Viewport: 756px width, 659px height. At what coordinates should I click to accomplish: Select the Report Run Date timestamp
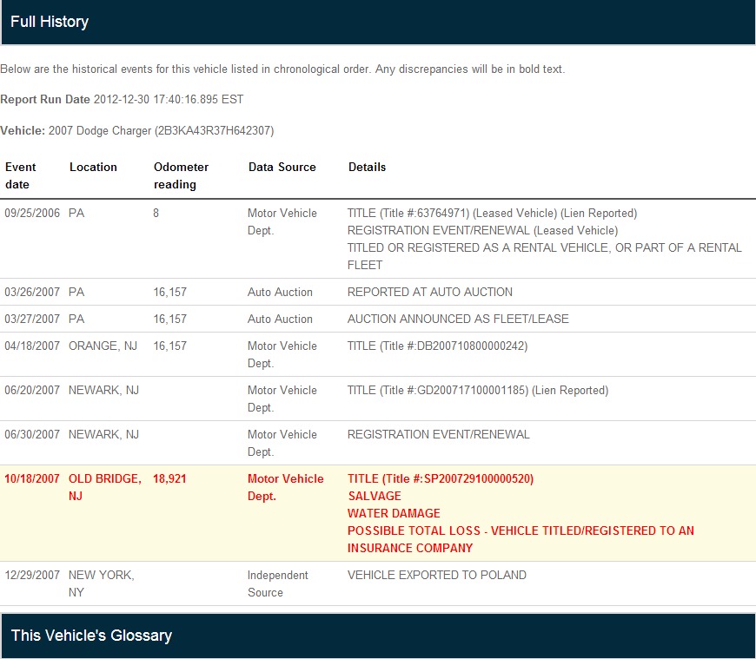[169, 99]
